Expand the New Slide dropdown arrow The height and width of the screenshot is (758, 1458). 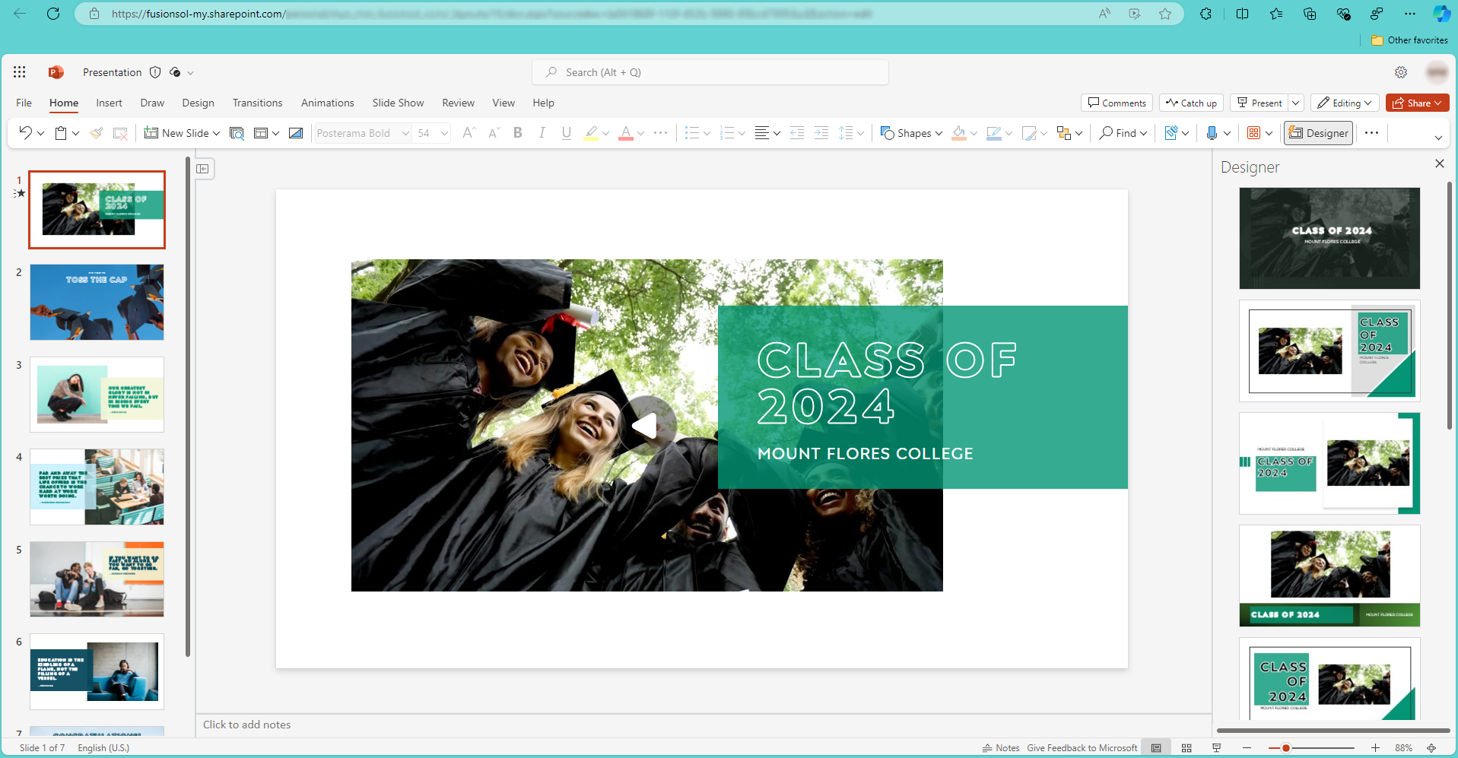[x=217, y=133]
